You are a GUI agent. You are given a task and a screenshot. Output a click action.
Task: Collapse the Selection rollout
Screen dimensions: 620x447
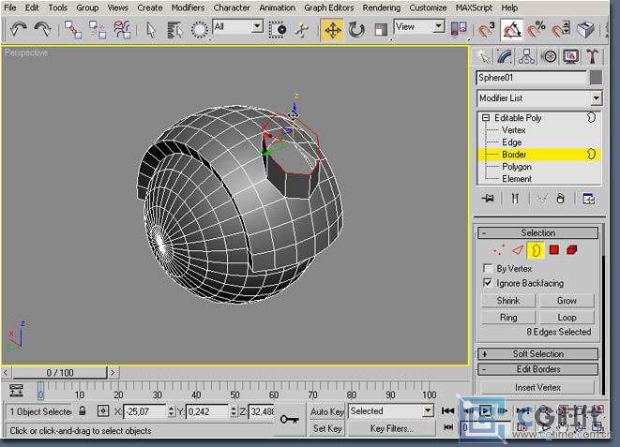(x=537, y=233)
